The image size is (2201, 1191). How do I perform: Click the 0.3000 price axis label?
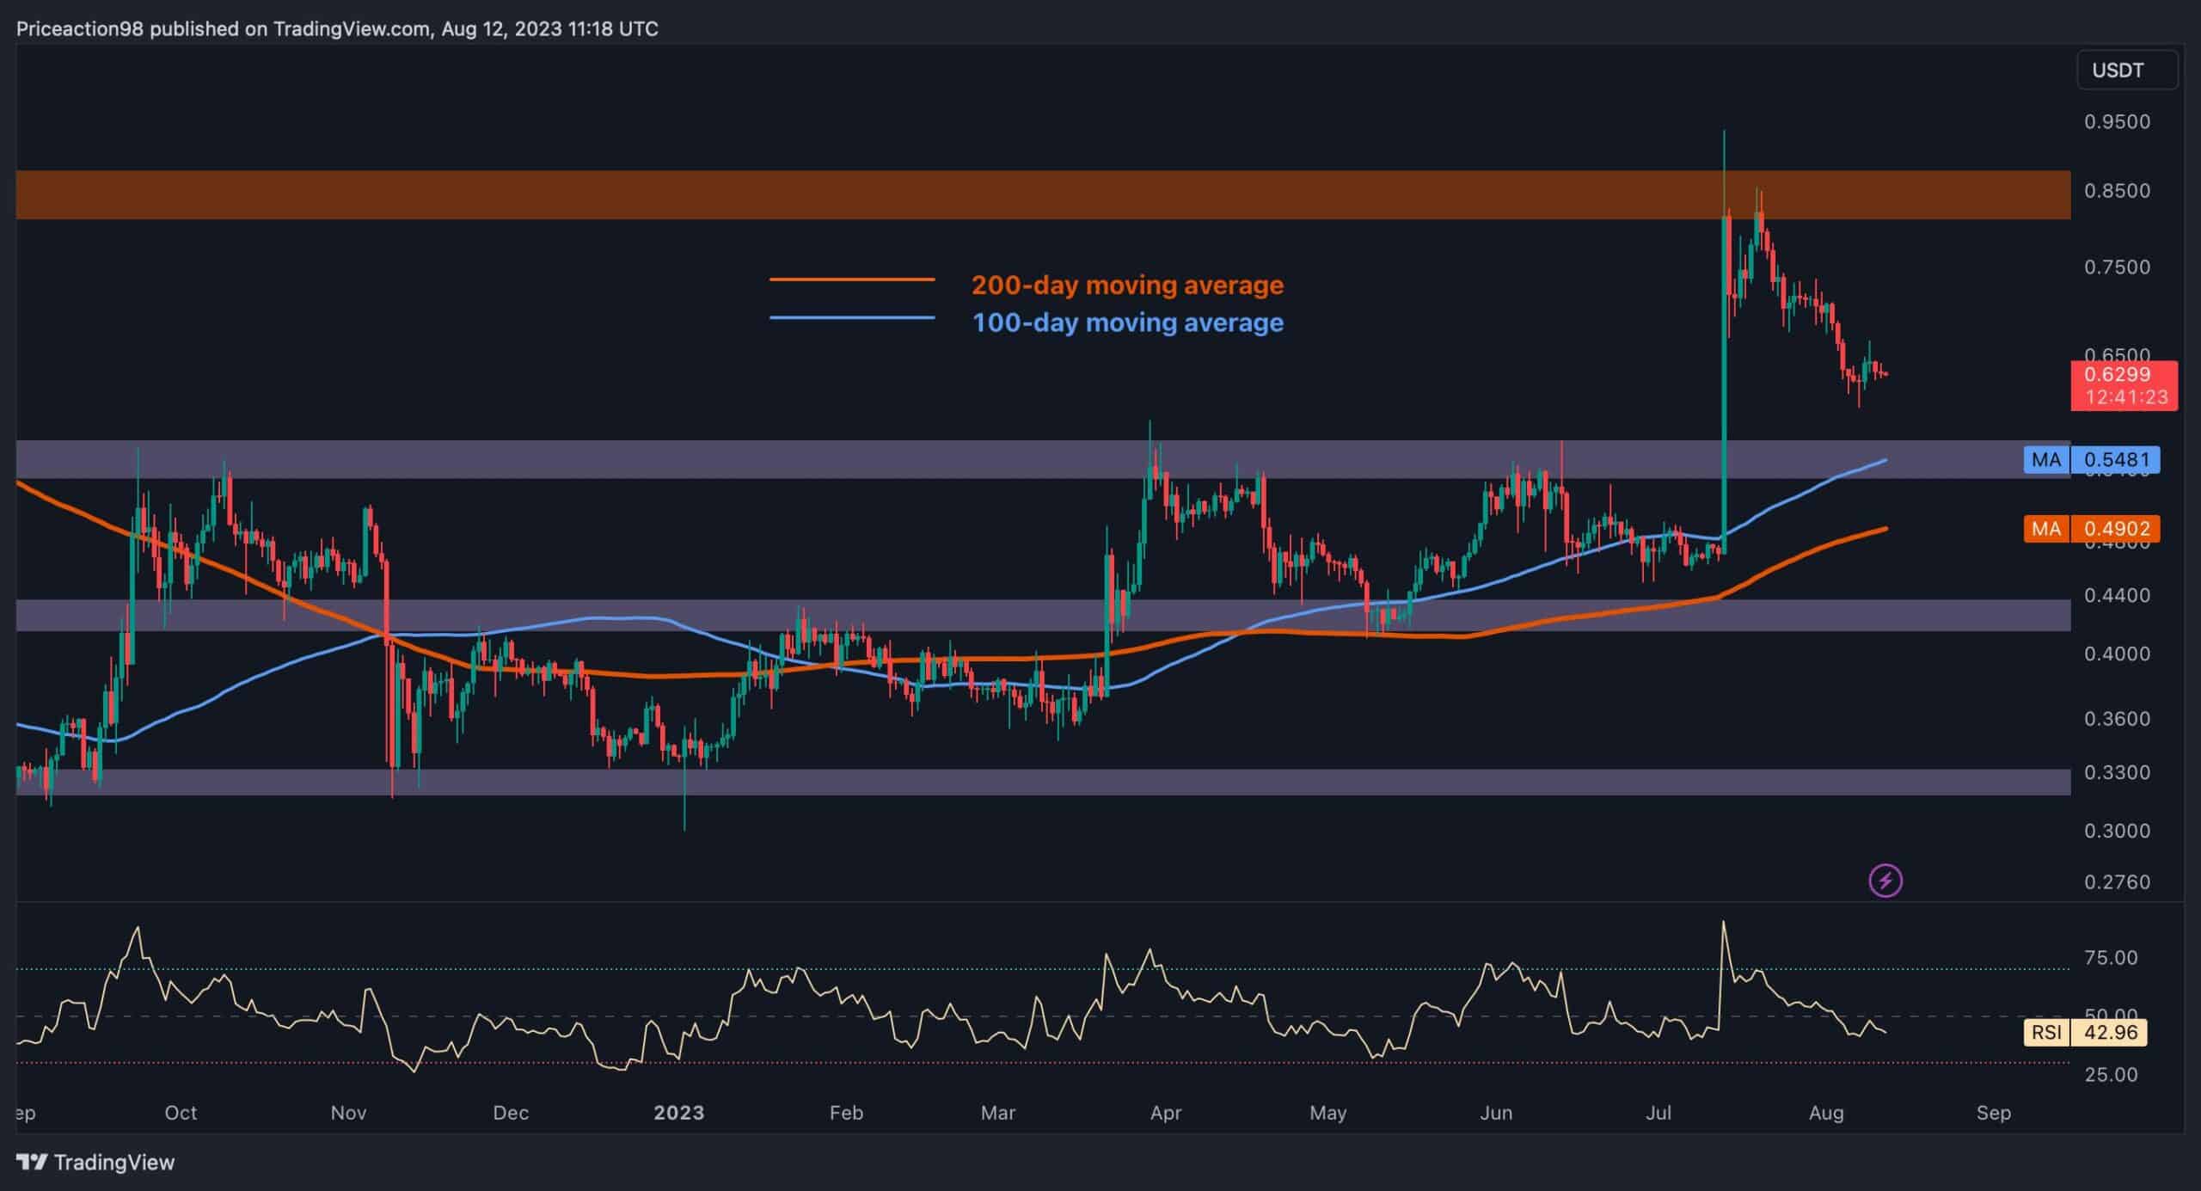[2117, 831]
